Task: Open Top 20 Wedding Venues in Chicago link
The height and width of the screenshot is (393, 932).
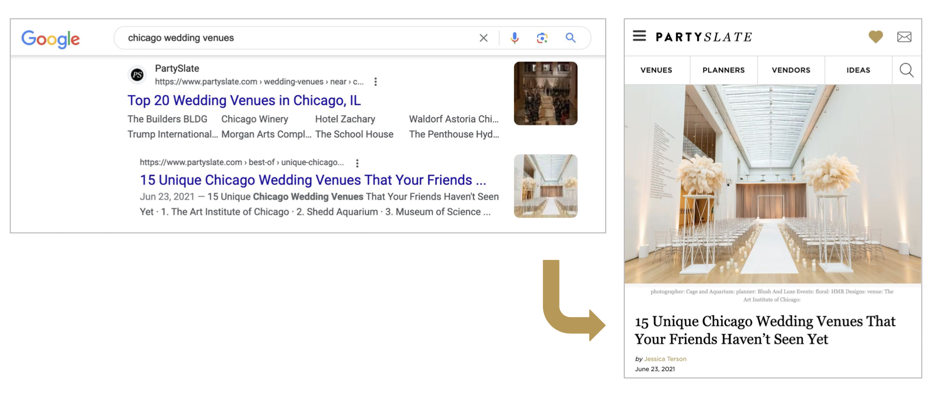Action: tap(244, 101)
